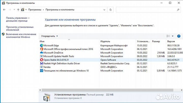Open the Упорядочить dropdown
Image resolution: width=183 pixels, height=103 pixels.
(50, 36)
